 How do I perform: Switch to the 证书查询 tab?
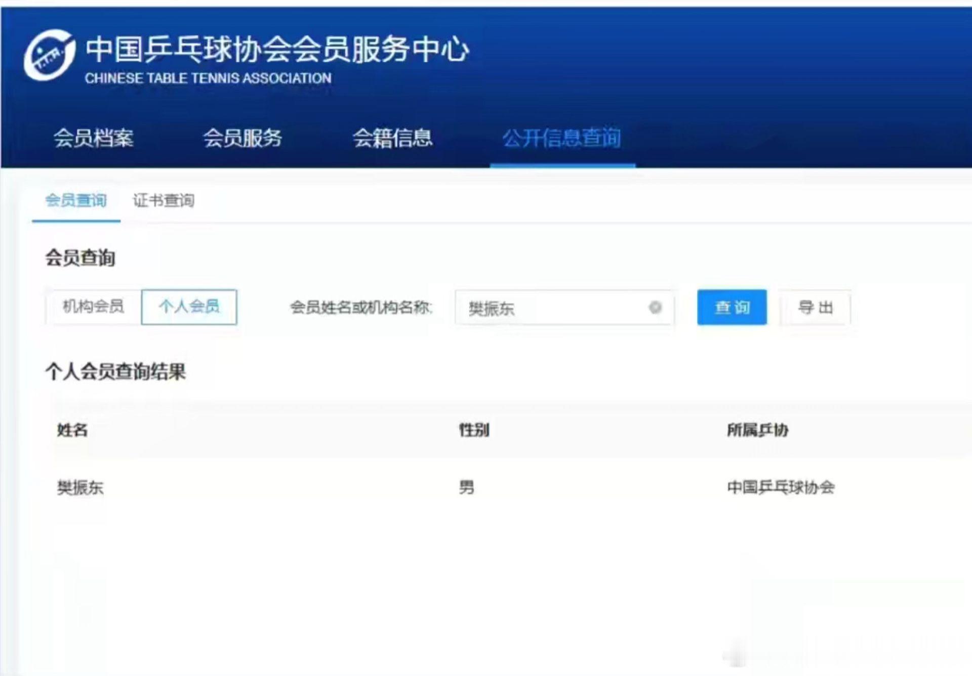164,200
